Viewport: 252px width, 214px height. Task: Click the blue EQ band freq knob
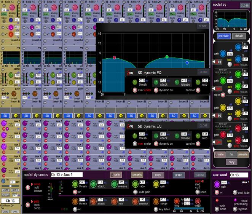(238, 47)
